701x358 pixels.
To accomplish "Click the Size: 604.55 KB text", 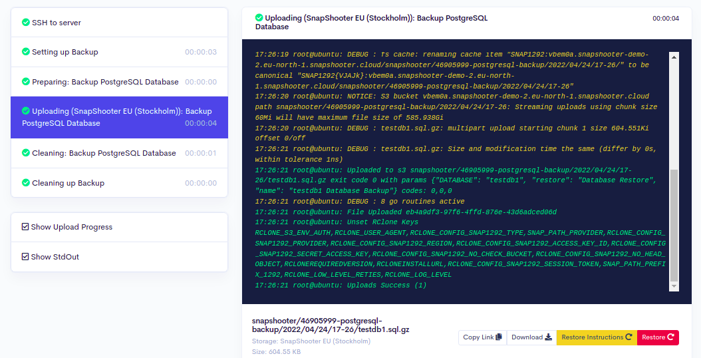I will point(276,352).
